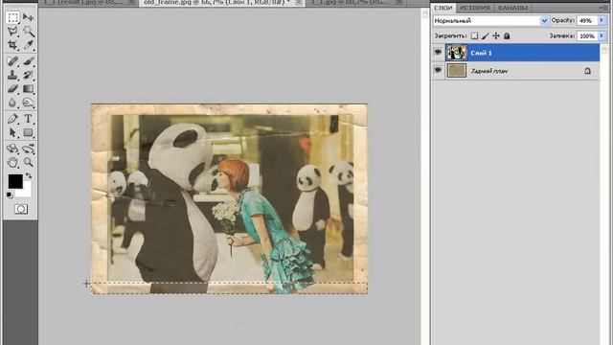This screenshot has height=345, width=613.
Task: Select the Healing Brush tool
Action: 12,61
